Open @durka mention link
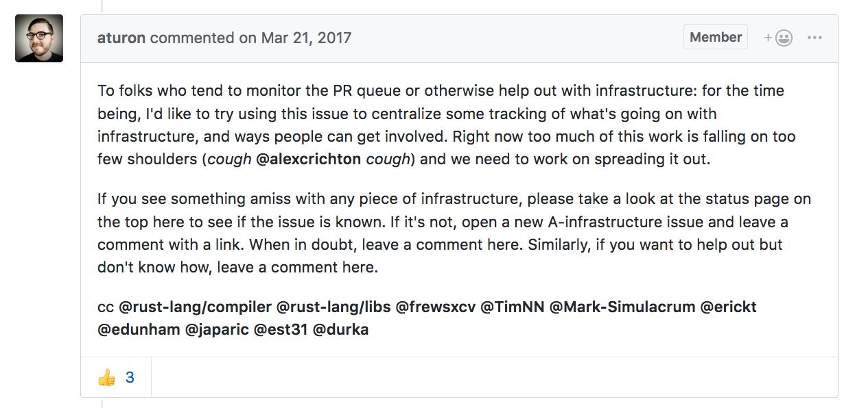This screenshot has height=408, width=855. [340, 329]
